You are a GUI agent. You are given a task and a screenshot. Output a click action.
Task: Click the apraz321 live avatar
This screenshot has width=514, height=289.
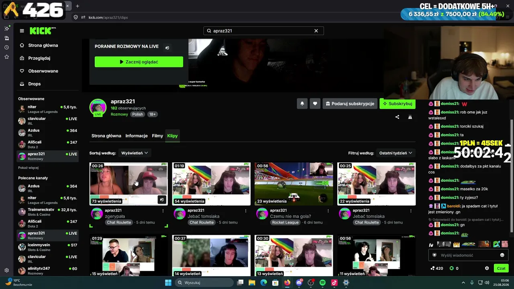pos(98,108)
